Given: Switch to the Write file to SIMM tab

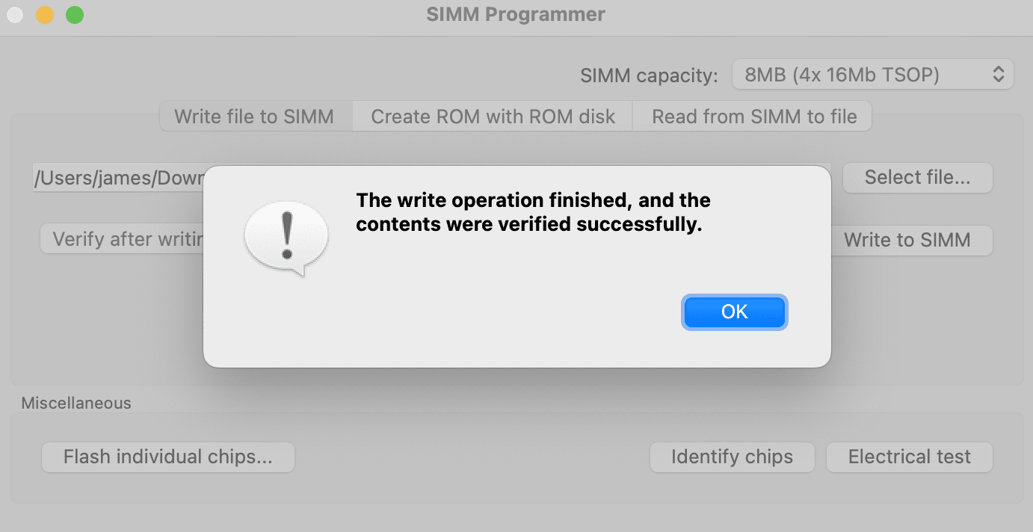Looking at the screenshot, I should (x=254, y=117).
